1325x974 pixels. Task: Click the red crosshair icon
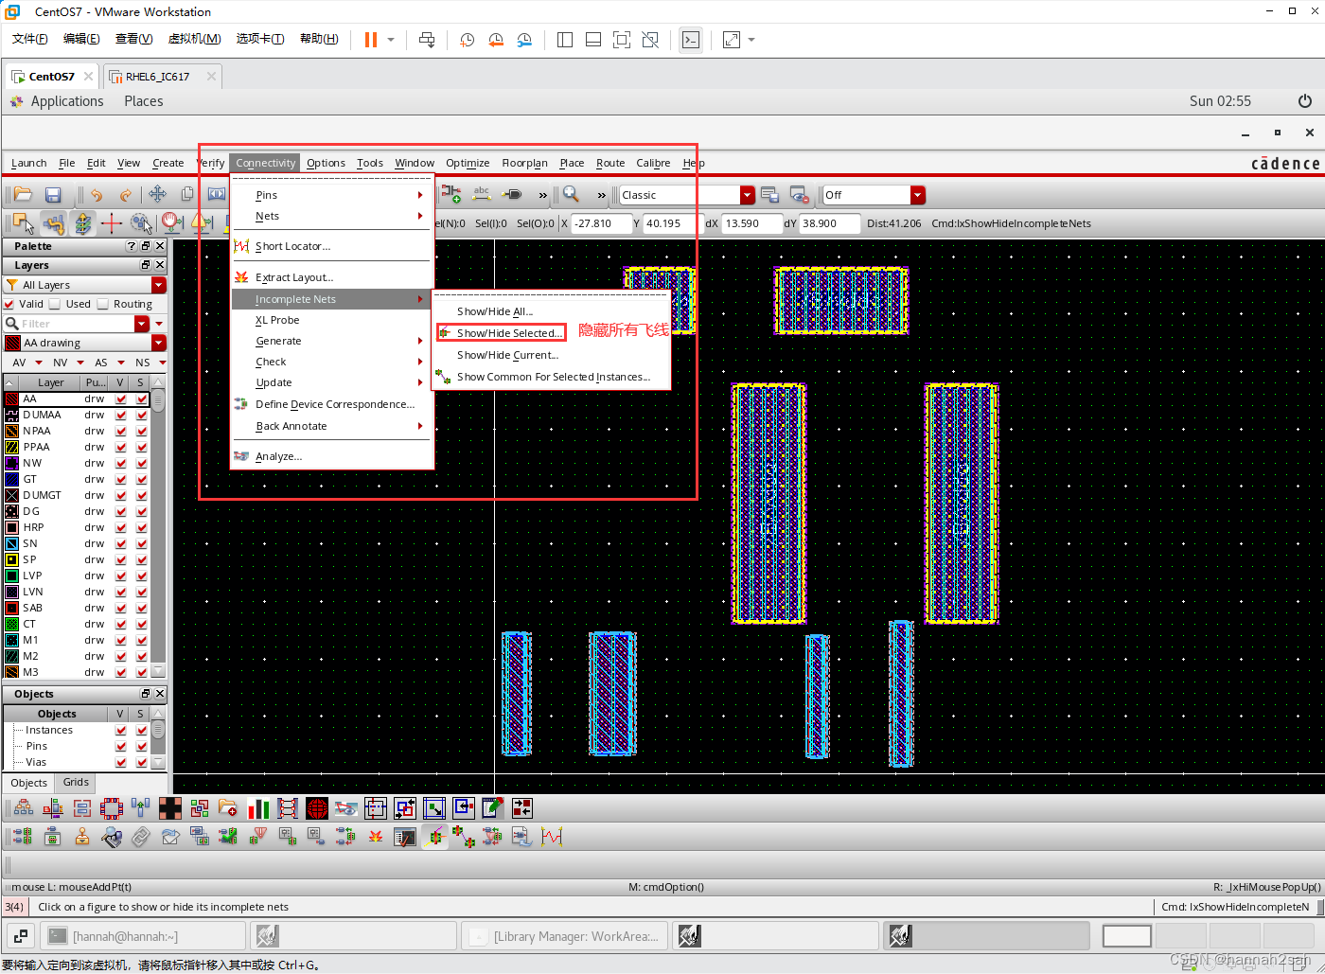[x=112, y=223]
